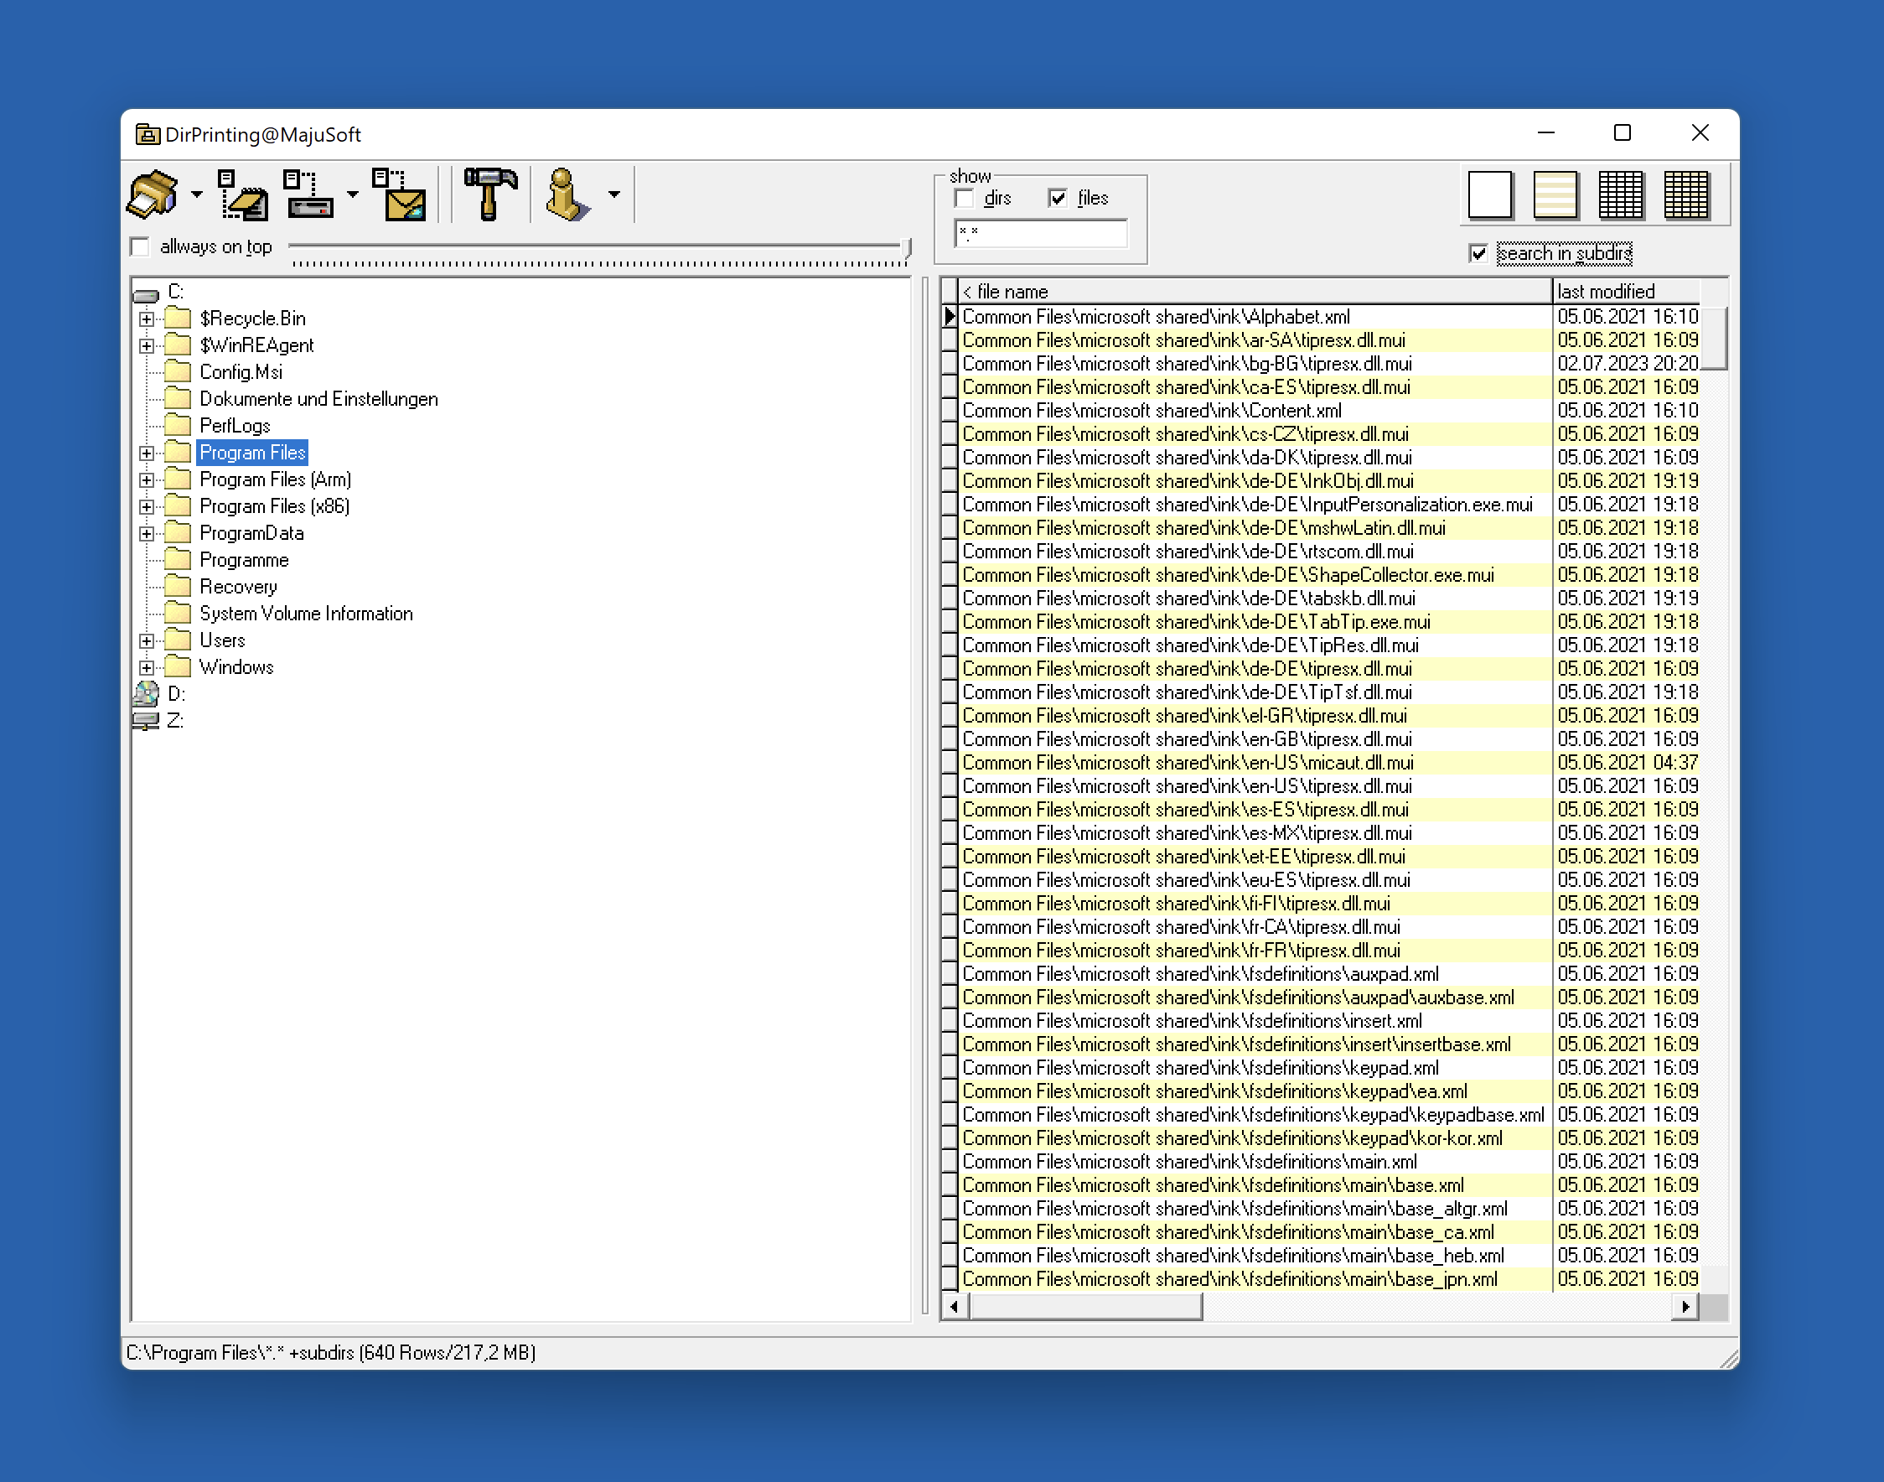Select the 'ProgramData' tree label

251,534
